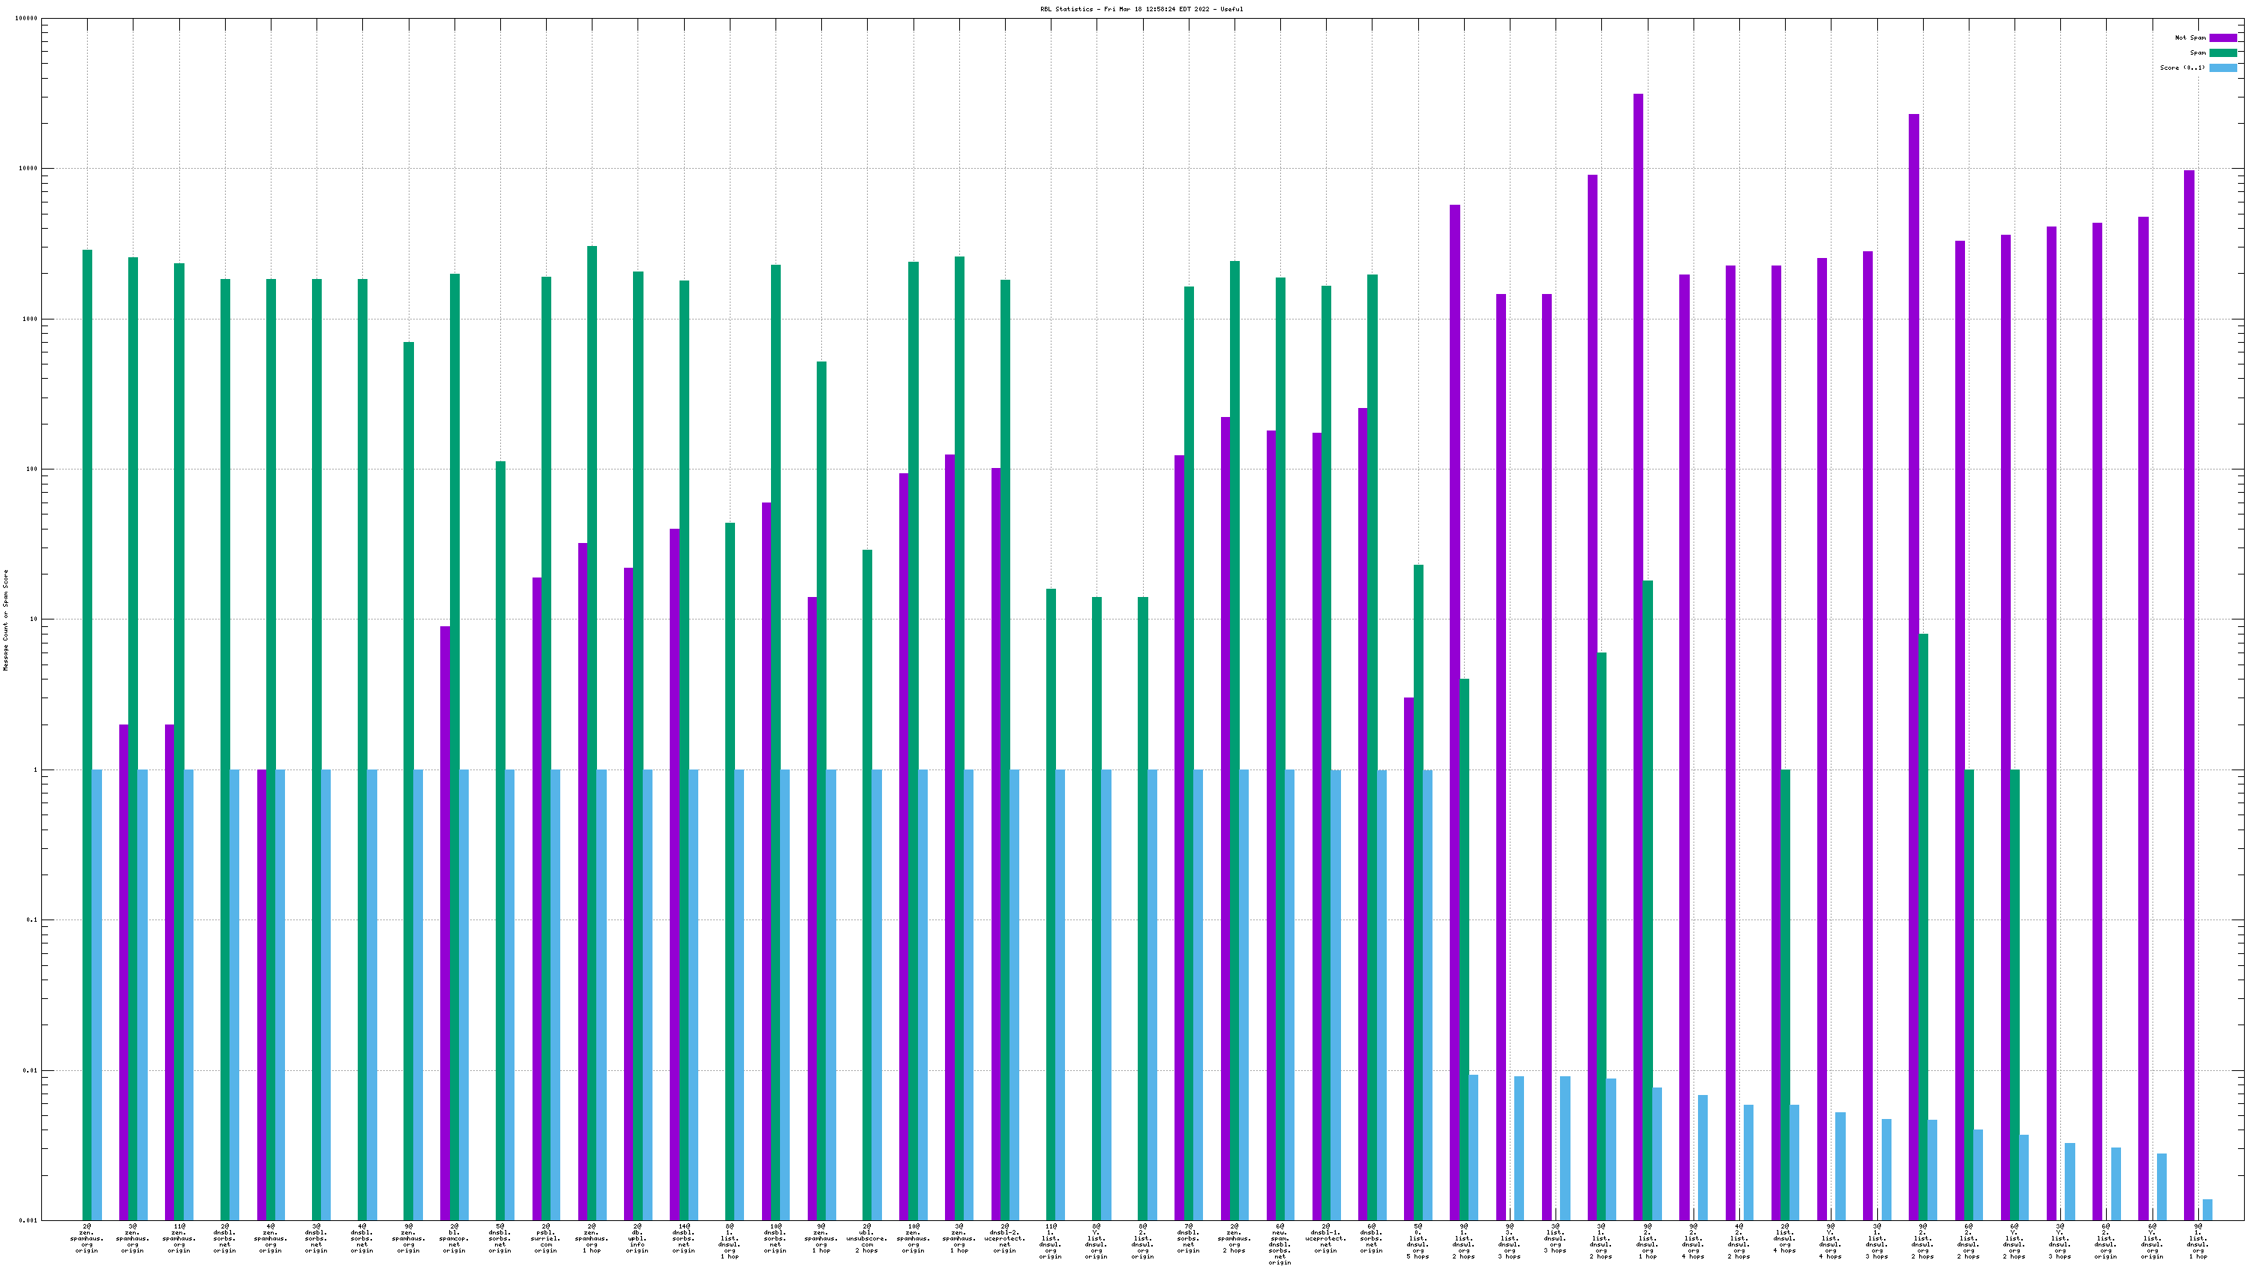Click the 100000 y-axis tick label
This screenshot has height=1269, width=2256.
click(26, 19)
